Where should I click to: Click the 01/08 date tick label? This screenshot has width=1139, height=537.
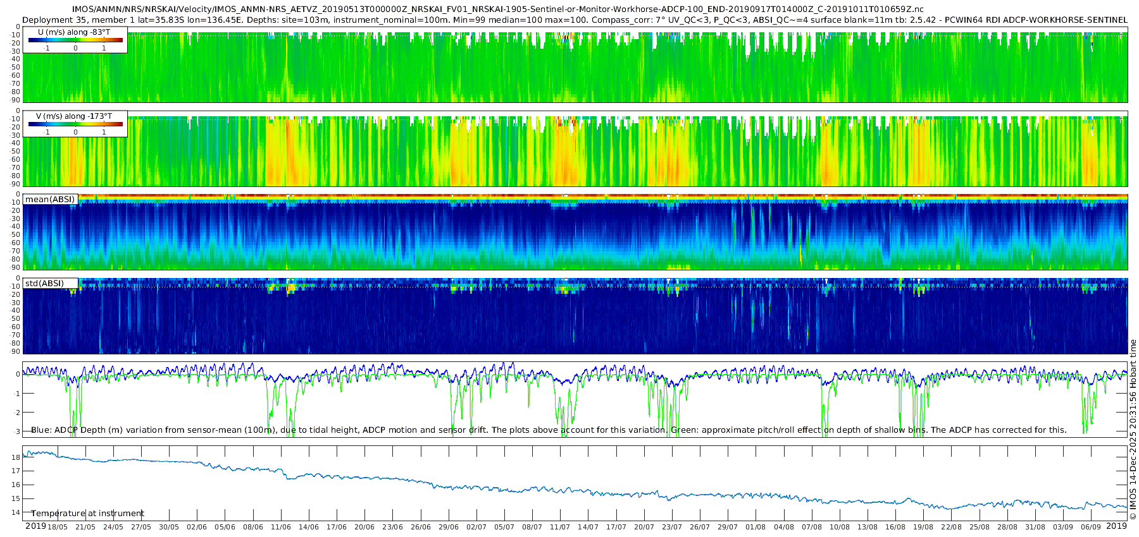click(756, 527)
